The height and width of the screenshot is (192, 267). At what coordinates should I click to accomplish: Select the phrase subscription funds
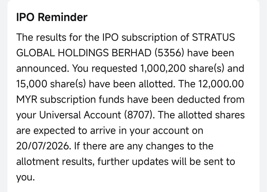coord(82,100)
